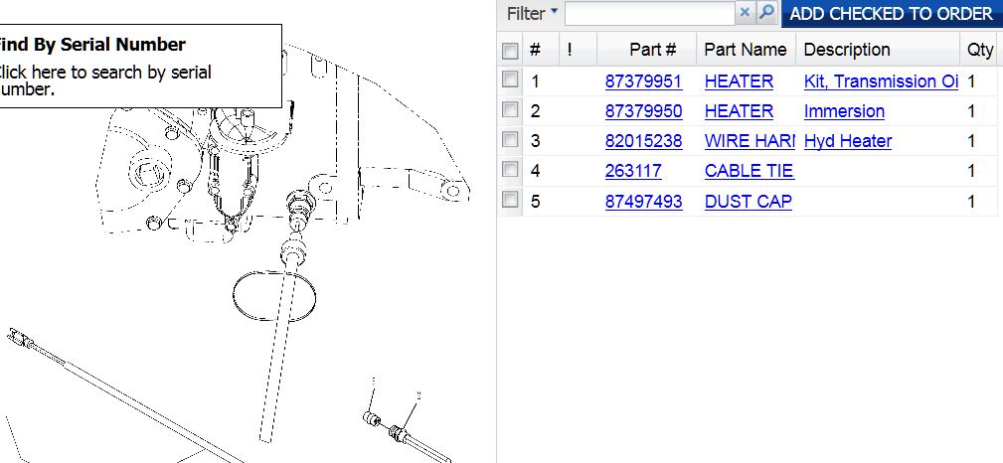
Task: Sort by the Part # column header
Action: [x=652, y=50]
